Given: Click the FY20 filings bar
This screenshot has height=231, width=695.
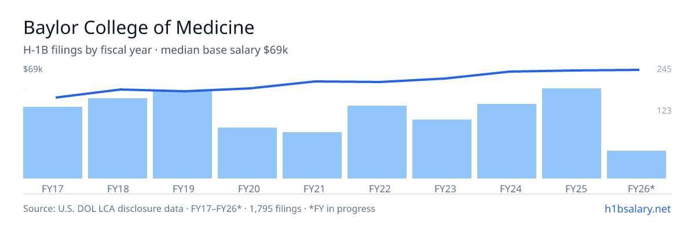Looking at the screenshot, I should [x=247, y=153].
